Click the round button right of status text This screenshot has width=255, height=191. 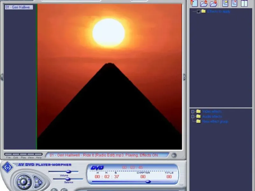[x=174, y=155]
